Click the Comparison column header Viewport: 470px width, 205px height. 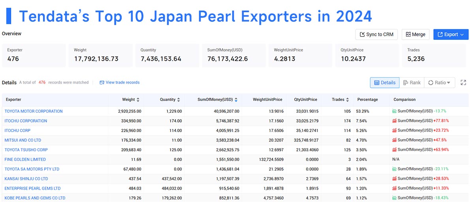point(405,100)
